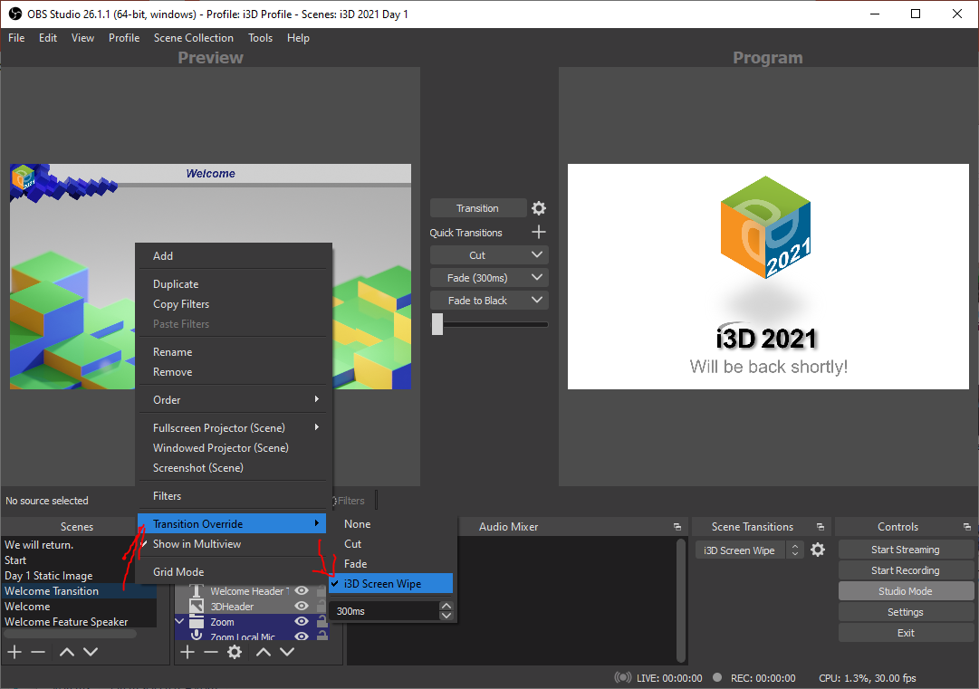Open source properties with the gear icon
The image size is (979, 689).
coord(235,651)
